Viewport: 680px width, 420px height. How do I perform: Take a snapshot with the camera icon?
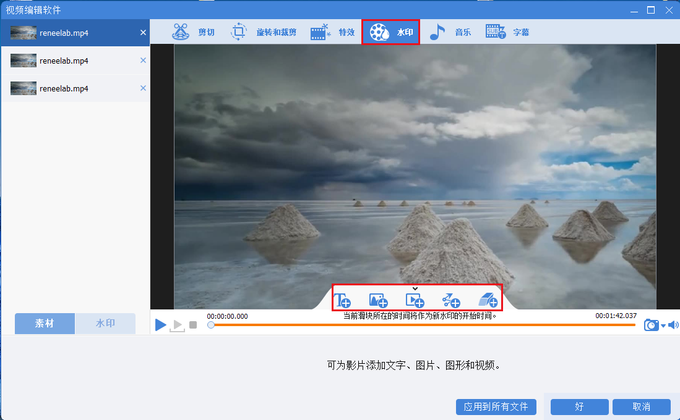(x=652, y=325)
